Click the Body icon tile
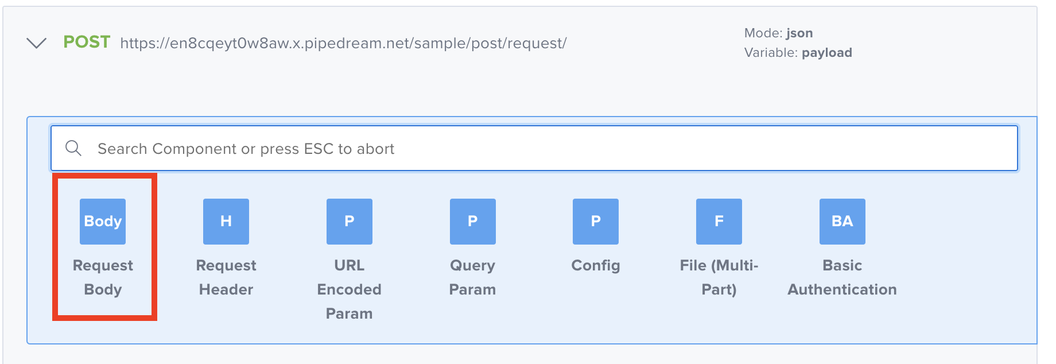Screen dimensions: 1056x364 pyautogui.click(x=103, y=222)
